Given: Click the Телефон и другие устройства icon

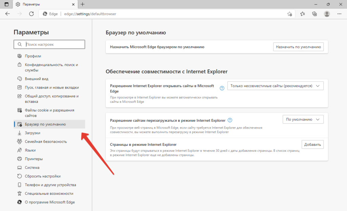Looking at the screenshot, I should (x=19, y=185).
